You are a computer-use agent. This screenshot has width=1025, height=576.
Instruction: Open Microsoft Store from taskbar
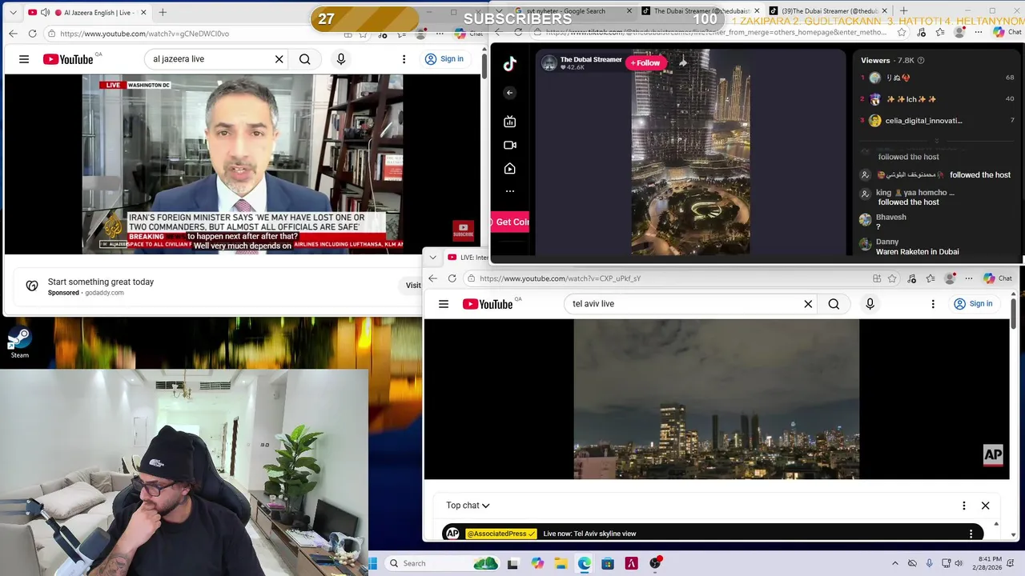click(608, 563)
